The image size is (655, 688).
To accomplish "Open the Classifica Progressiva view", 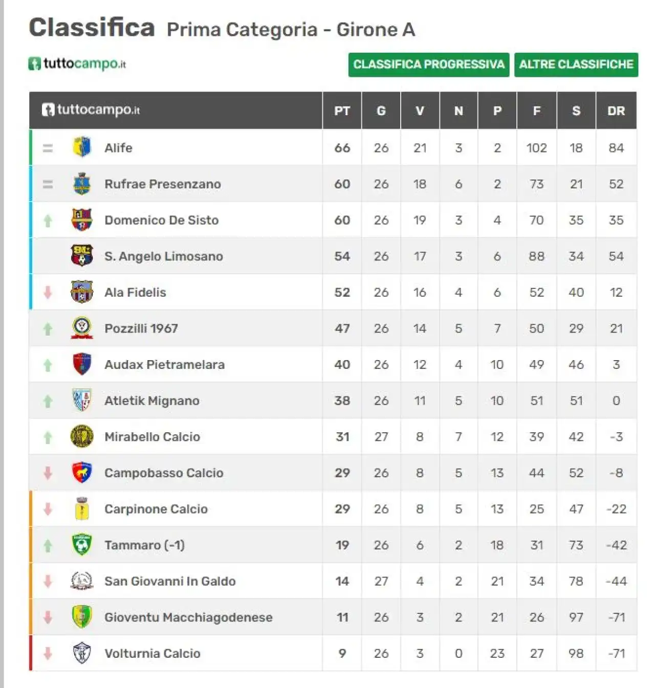I will pos(429,64).
